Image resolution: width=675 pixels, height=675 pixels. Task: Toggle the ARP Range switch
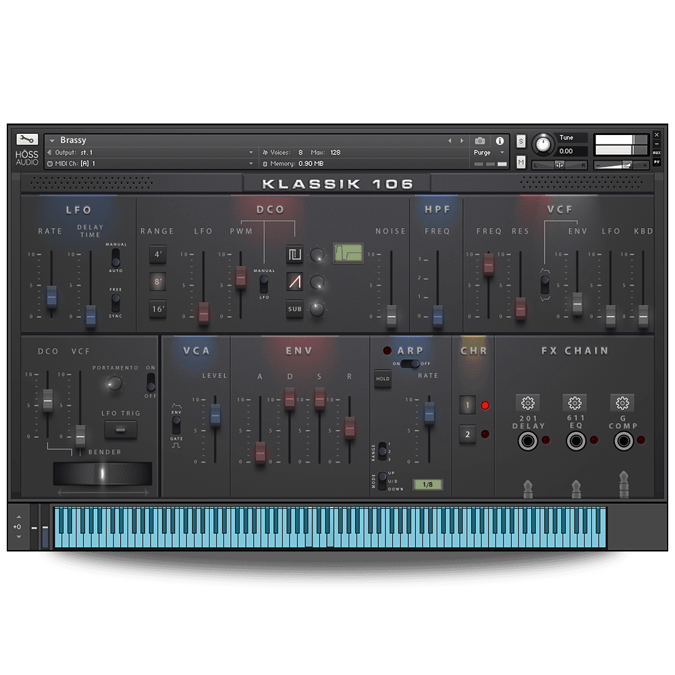tap(382, 452)
